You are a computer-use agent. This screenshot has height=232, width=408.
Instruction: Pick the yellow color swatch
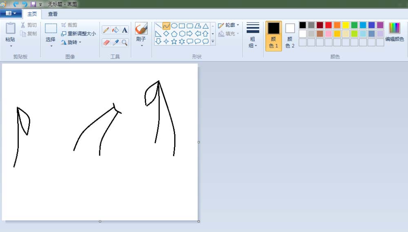[x=346, y=25]
